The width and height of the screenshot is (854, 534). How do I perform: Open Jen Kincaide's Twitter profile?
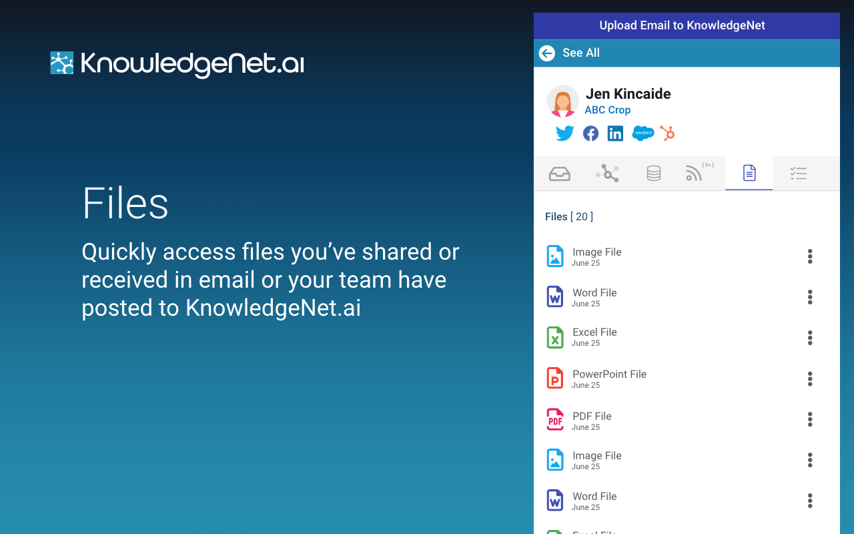pos(564,133)
